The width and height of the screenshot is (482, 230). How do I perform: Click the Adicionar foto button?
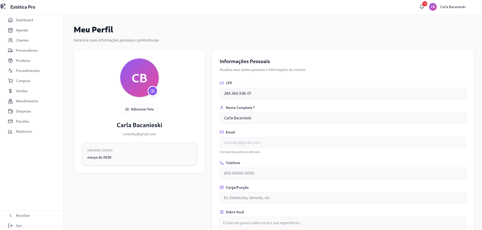139,109
